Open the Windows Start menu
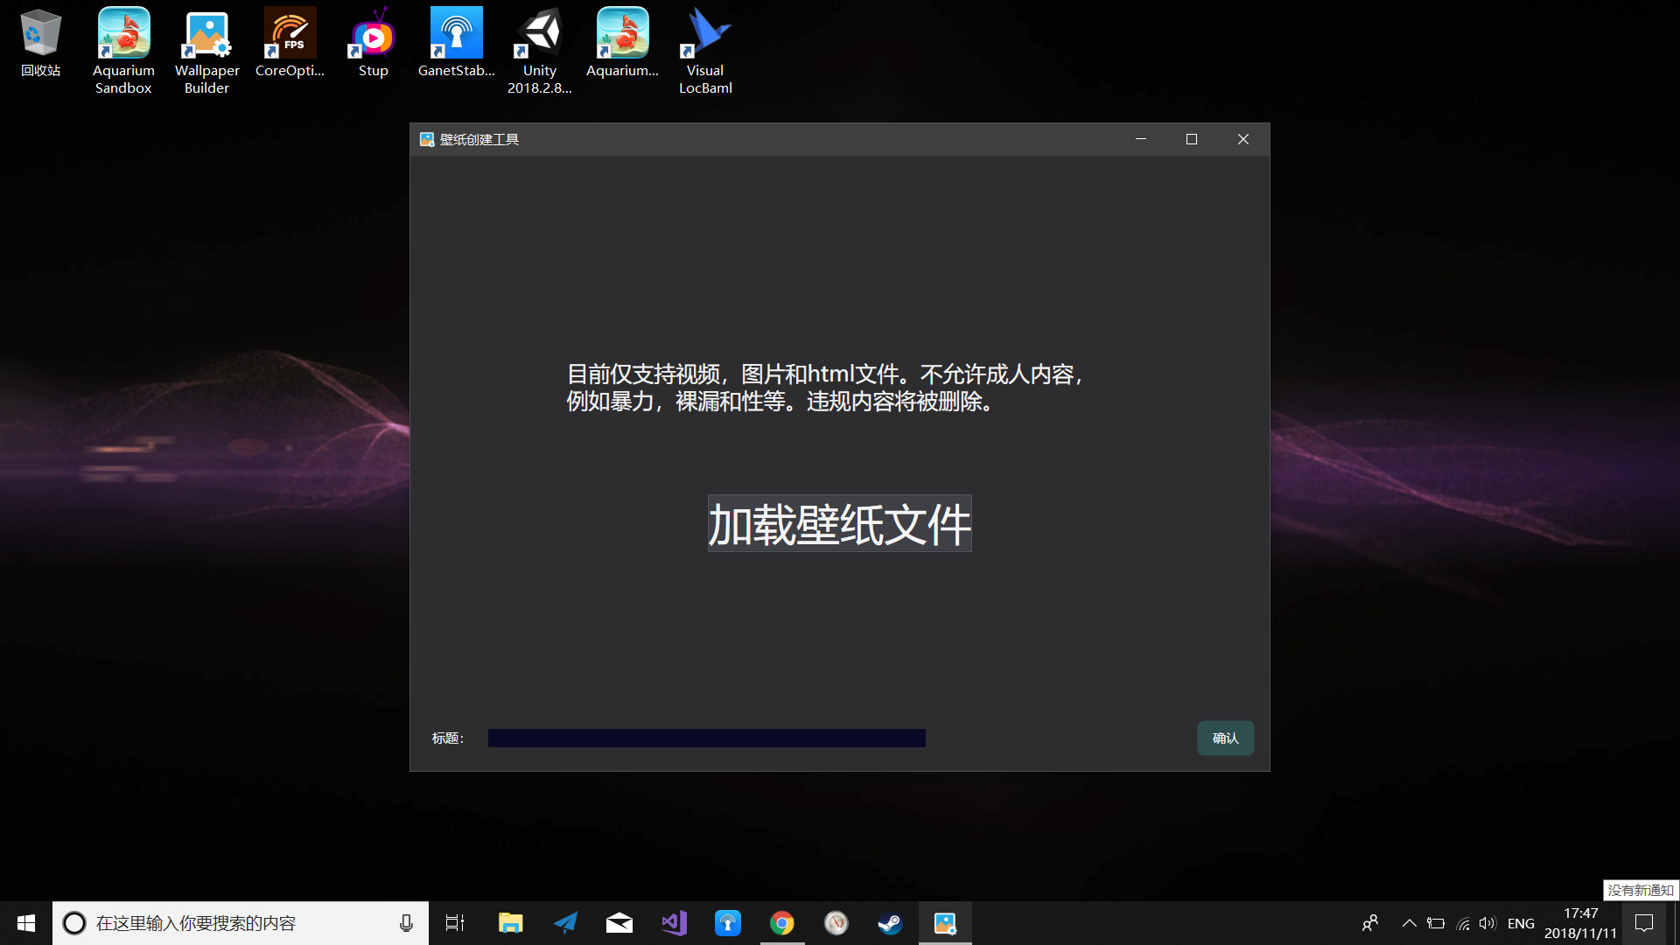Image resolution: width=1680 pixels, height=945 pixels. (x=25, y=922)
